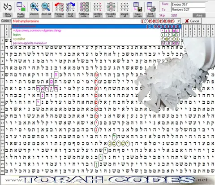
Task: Select the 'passion,appetite,mania,lust' code entry
Action: [96, 43]
